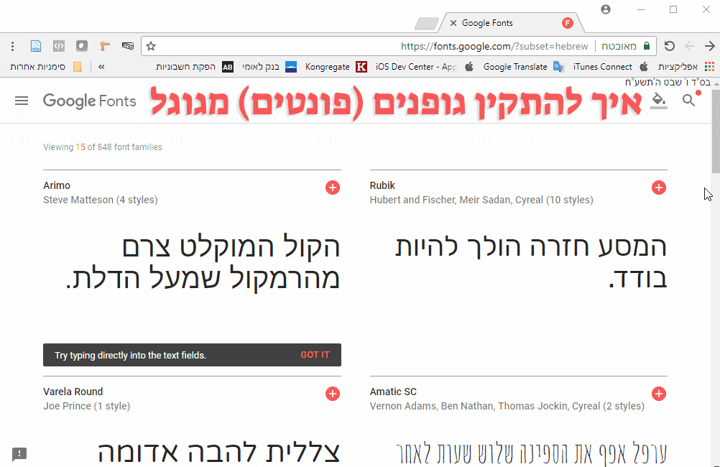Screen dimensions: 720x467
Task: Click the background color fill icon
Action: (659, 101)
